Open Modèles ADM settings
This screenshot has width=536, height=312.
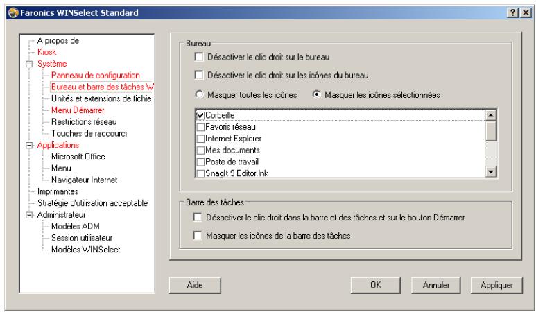pyautogui.click(x=75, y=226)
